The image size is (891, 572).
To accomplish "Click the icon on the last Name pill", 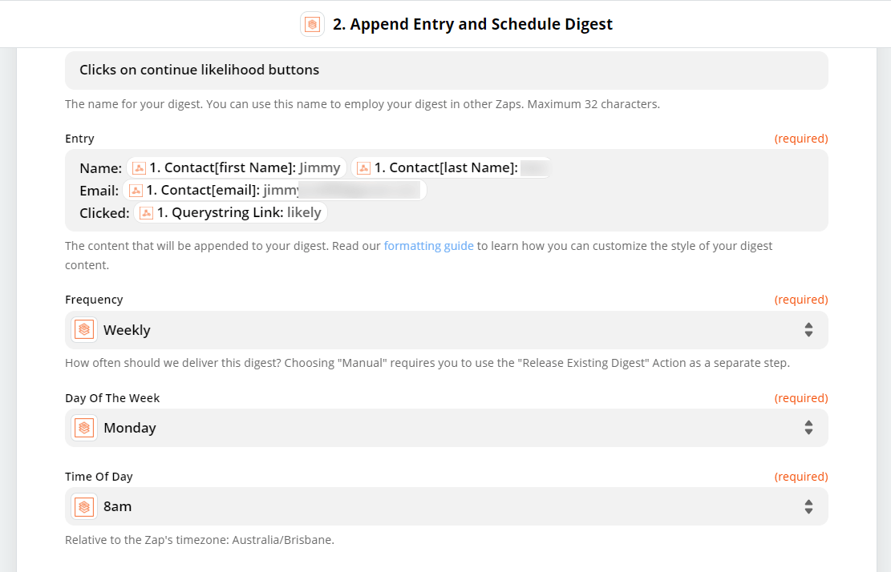I will click(x=363, y=168).
